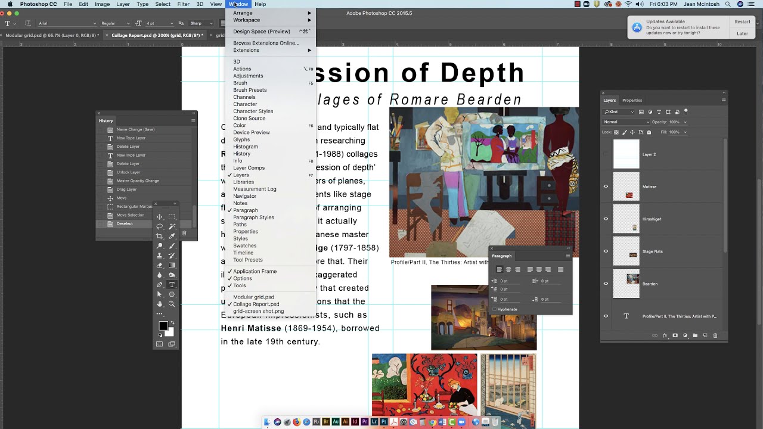Hide the Hiroshige1 layer
The height and width of the screenshot is (429, 763).
click(606, 219)
